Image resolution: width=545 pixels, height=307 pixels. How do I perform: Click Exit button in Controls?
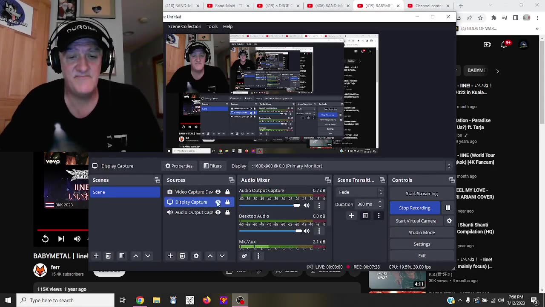pyautogui.click(x=422, y=255)
